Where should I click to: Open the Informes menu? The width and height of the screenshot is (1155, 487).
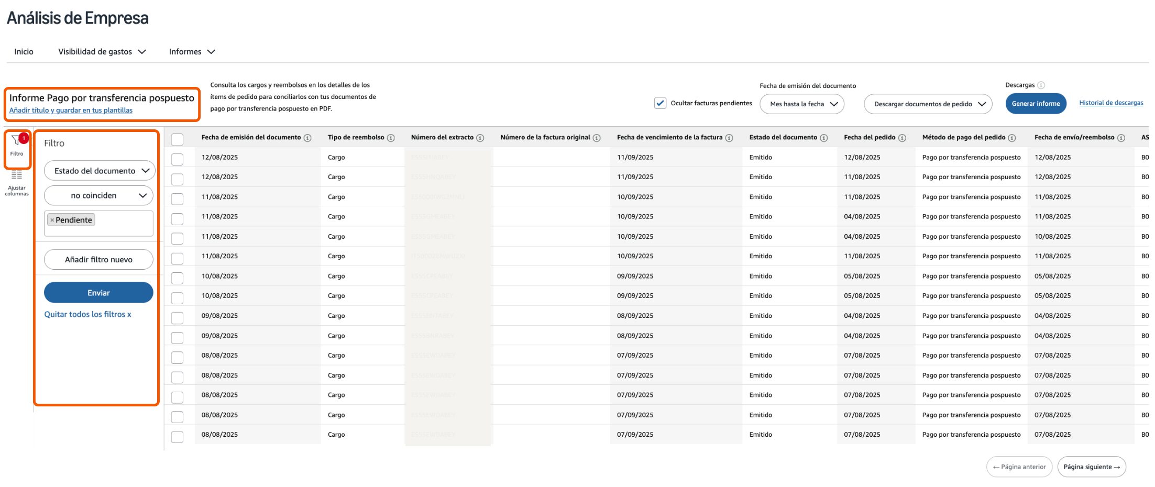point(191,51)
